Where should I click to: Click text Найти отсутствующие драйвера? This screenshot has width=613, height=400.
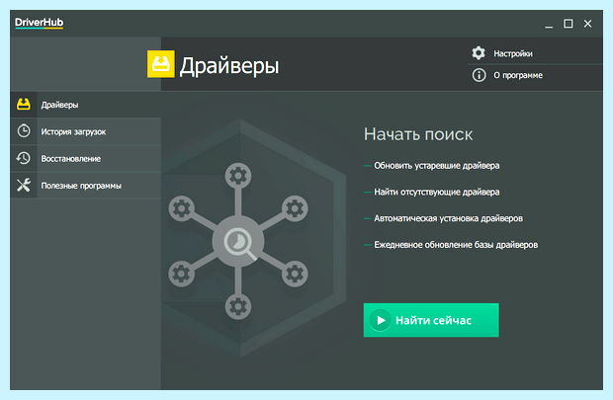437,192
